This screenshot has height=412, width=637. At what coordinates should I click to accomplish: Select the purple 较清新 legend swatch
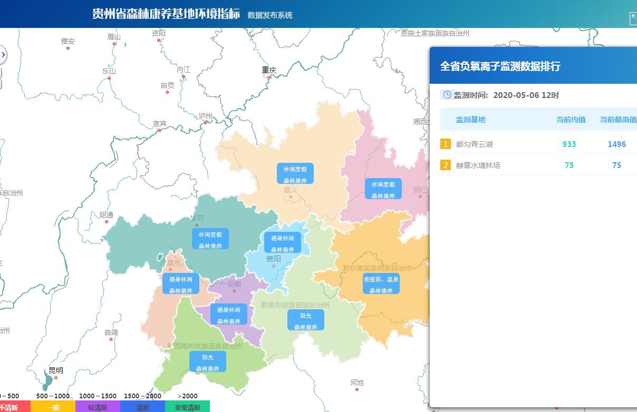(98, 407)
